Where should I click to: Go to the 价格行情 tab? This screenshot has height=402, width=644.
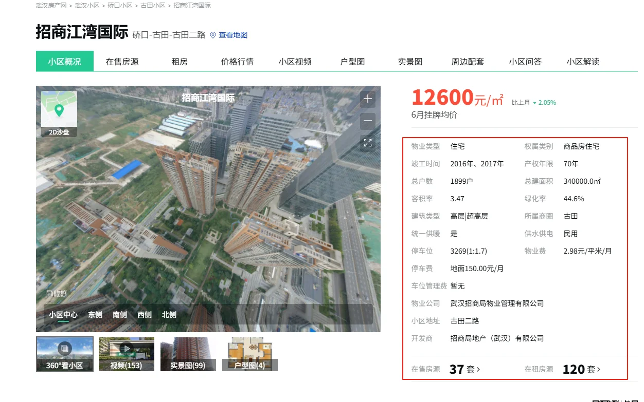pos(237,62)
